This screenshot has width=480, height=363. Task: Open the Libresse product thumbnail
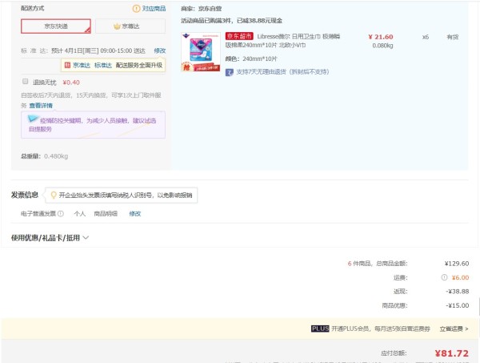[201, 51]
